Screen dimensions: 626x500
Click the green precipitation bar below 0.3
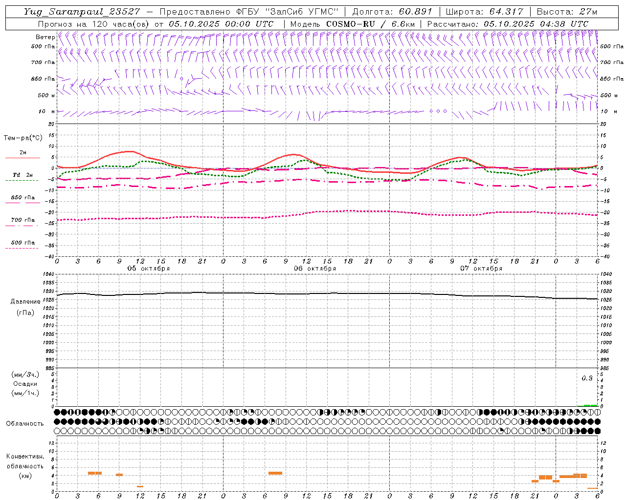tap(590, 405)
